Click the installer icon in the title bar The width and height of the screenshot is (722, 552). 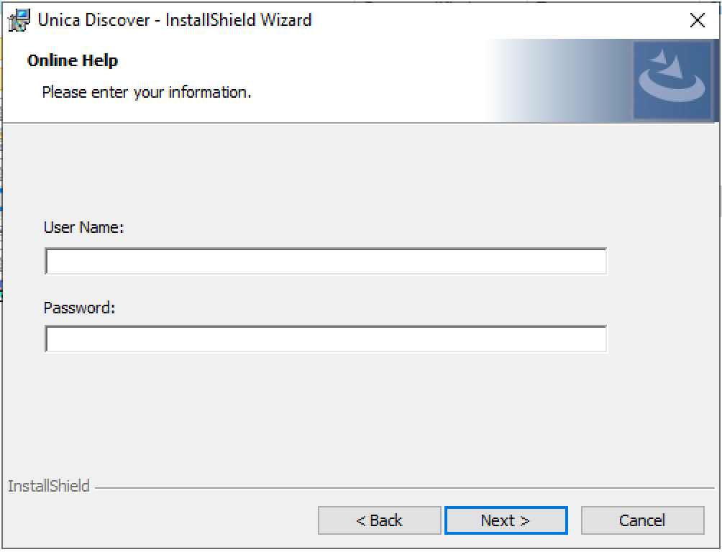pyautogui.click(x=18, y=20)
